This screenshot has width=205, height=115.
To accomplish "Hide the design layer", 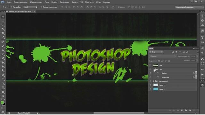I will point(150,73).
